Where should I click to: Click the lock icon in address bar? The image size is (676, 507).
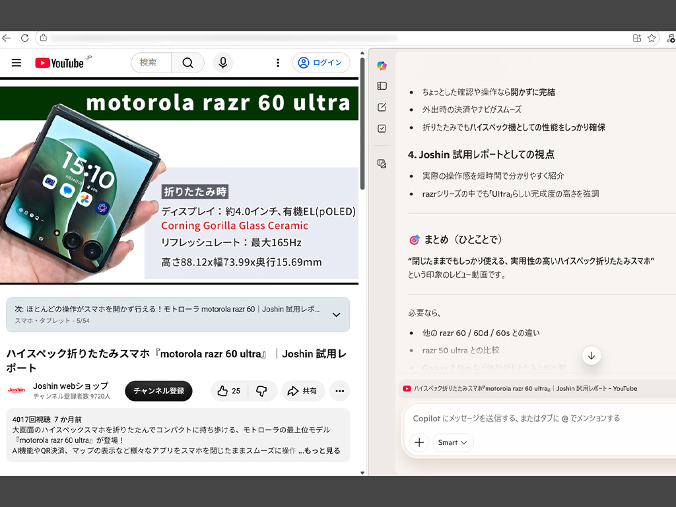43,38
